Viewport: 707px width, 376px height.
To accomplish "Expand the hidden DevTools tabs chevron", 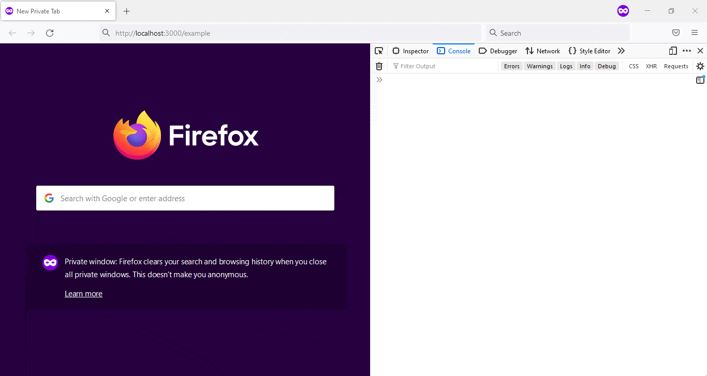I will click(621, 51).
